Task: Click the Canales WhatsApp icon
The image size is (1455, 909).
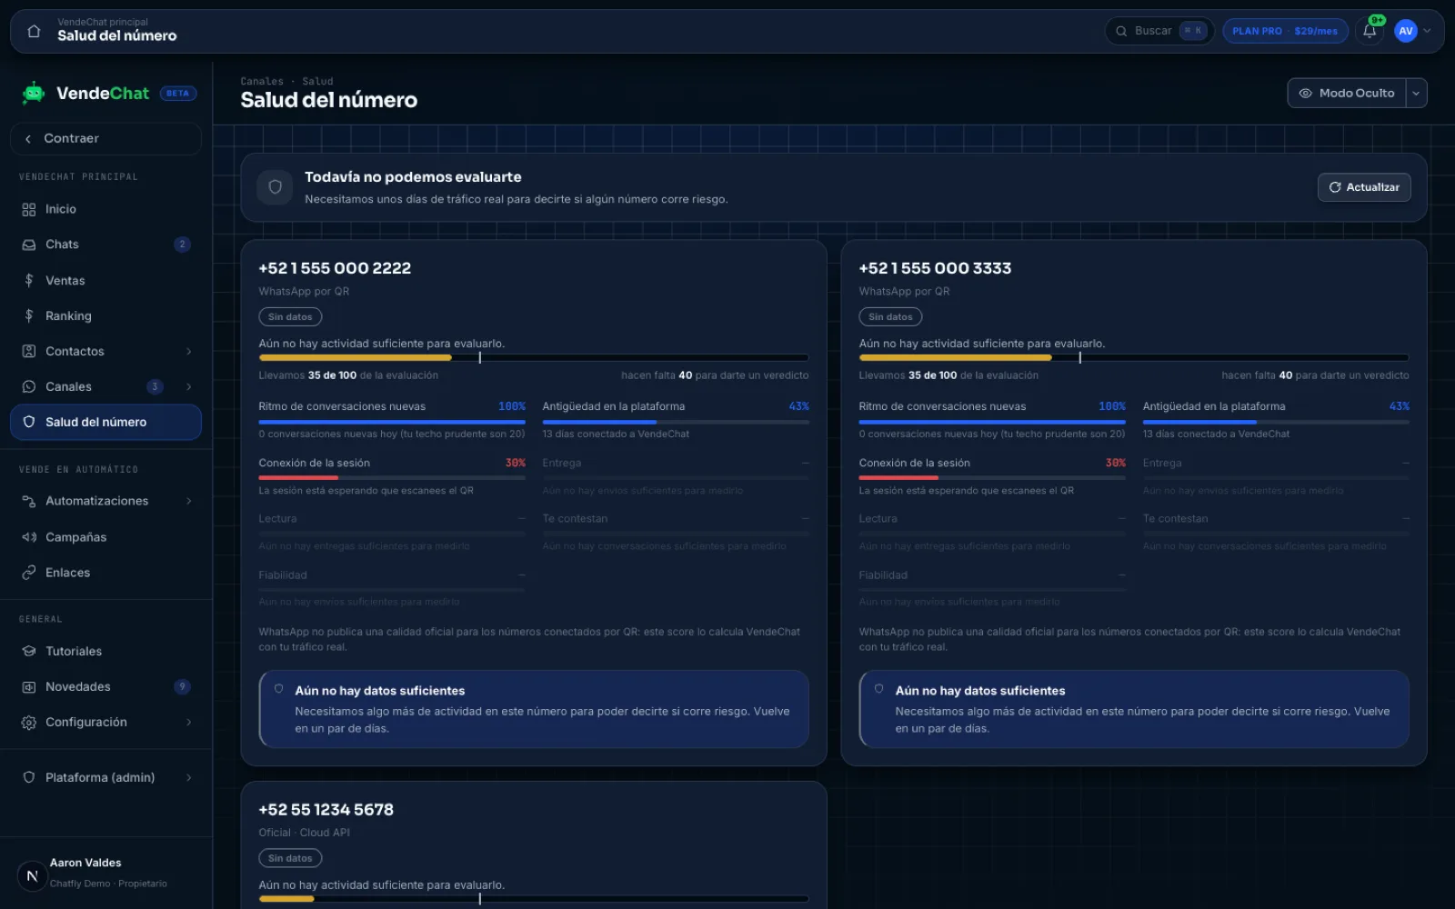Action: pyautogui.click(x=29, y=386)
